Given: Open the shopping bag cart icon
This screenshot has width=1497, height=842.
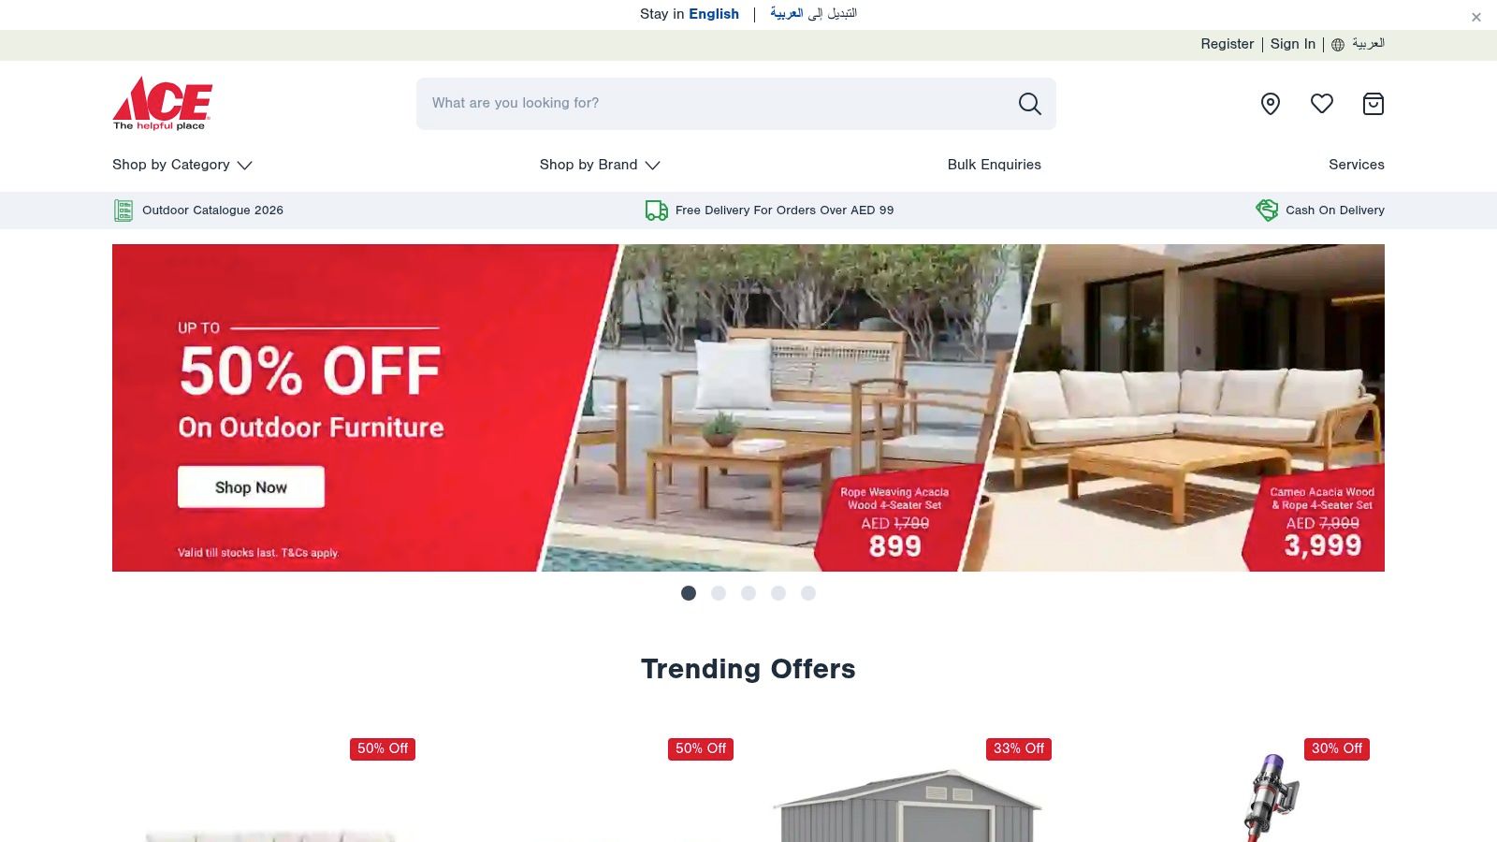Looking at the screenshot, I should pos(1373,104).
